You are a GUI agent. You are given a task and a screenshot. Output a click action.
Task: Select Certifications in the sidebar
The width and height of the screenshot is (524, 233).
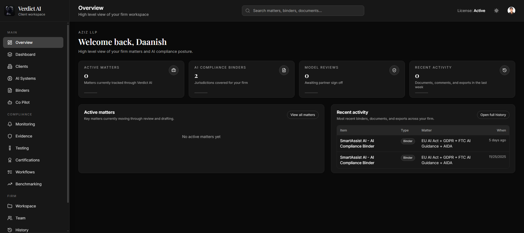coord(27,160)
